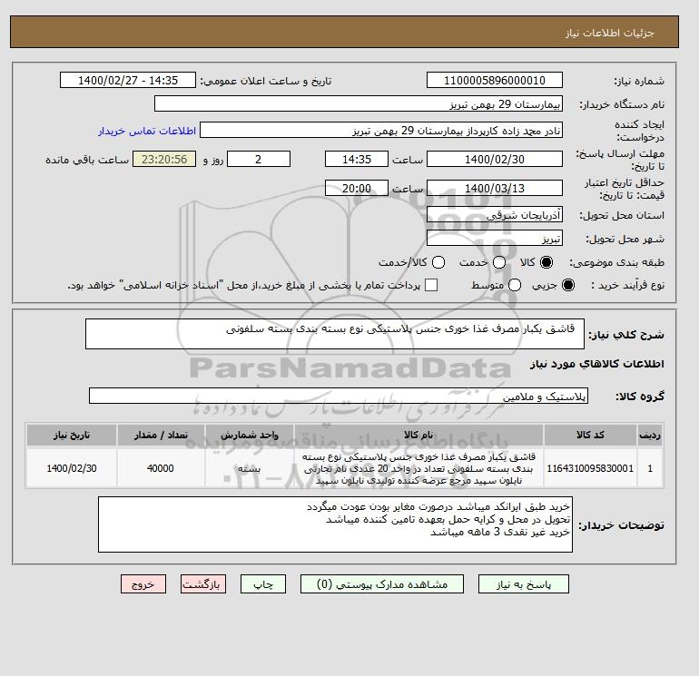The height and width of the screenshot is (676, 699).
Task: Click the شرح کلی نیاز description box
Action: (335, 334)
